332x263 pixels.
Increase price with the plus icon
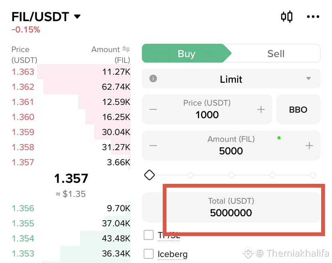261,109
